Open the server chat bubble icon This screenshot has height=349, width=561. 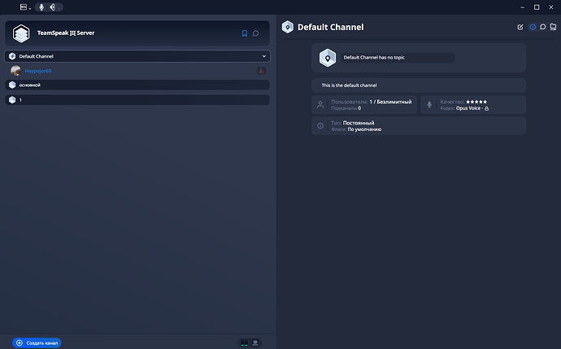[256, 33]
